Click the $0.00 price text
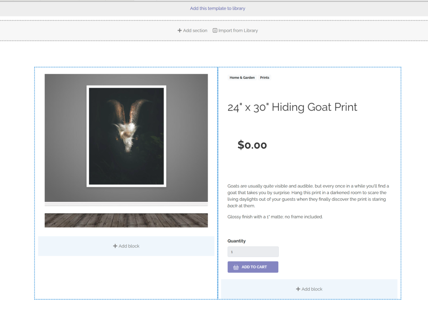This screenshot has height=313, width=428. coord(252,145)
